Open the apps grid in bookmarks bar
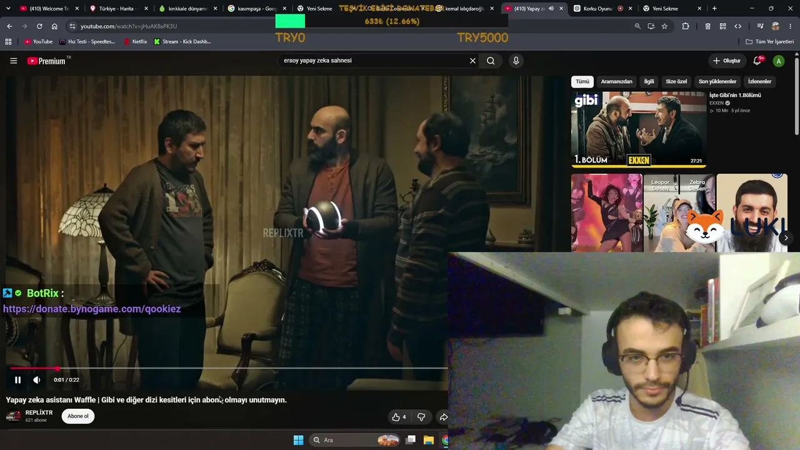Screen dimensions: 800x450 (x=8, y=42)
